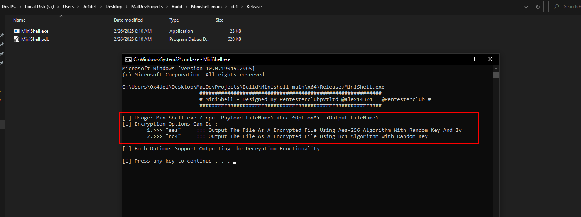The image size is (581, 217).
Task: Go to Local Disk (C:) breadcrumb
Action: (39, 7)
